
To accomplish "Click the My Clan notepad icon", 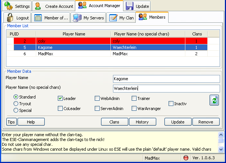I will click(x=113, y=18).
